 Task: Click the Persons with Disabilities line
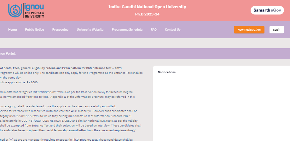69,111
